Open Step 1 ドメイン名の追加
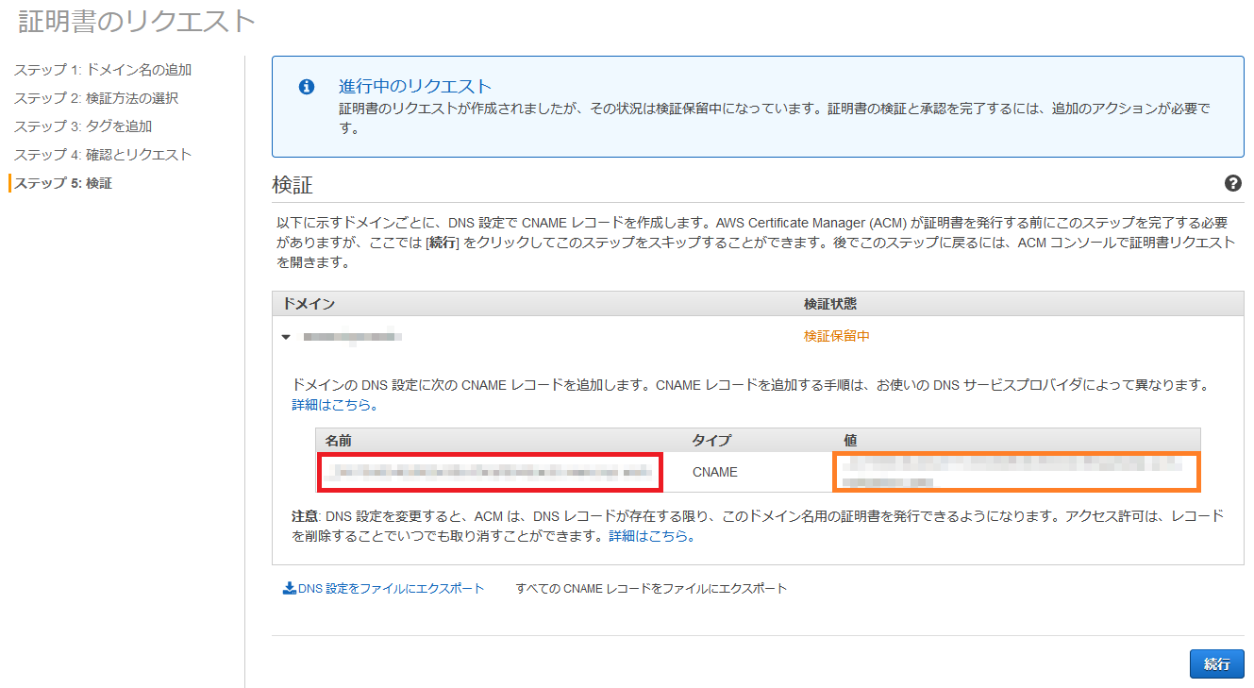Viewport: 1254px width, 688px height. (103, 70)
